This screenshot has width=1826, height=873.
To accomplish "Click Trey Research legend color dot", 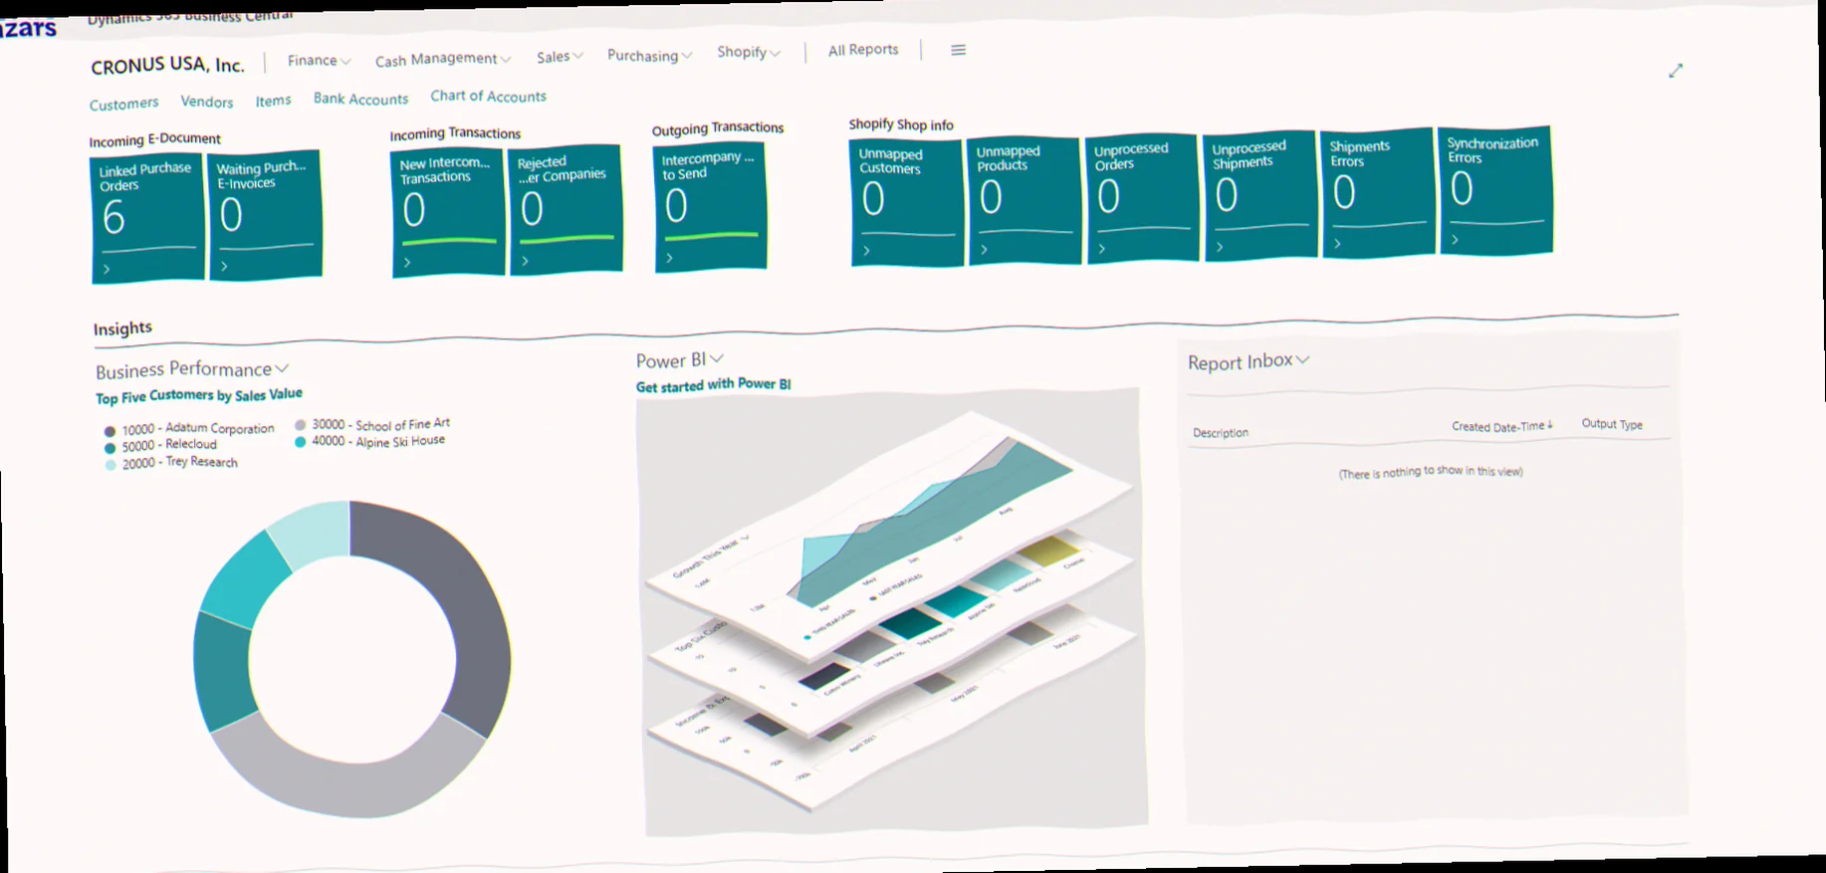I will (x=111, y=465).
